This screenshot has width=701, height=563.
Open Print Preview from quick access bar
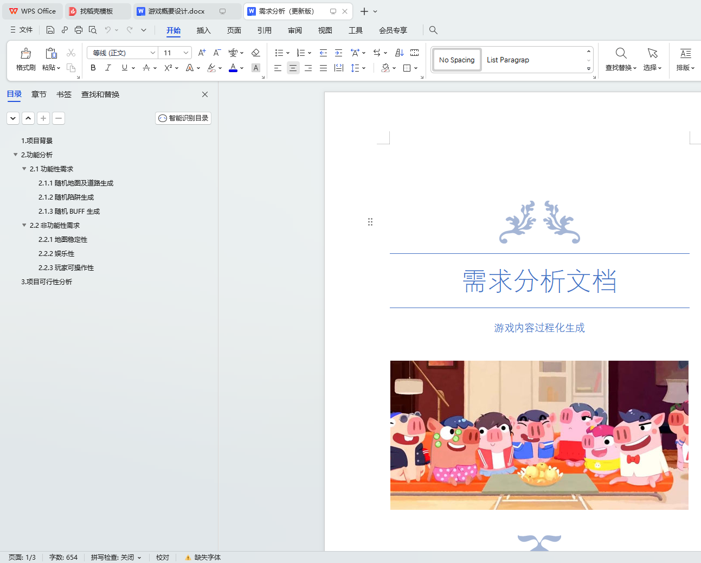click(93, 30)
